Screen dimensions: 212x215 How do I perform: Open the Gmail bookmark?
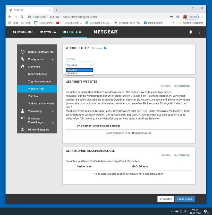coord(26,23)
